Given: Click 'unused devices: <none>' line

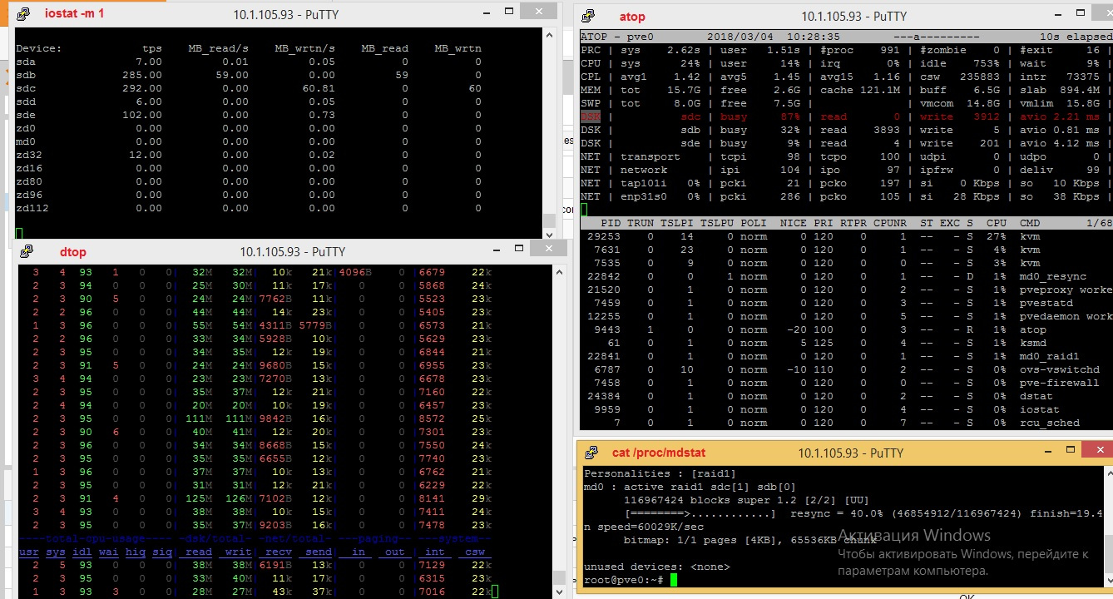Looking at the screenshot, I should coord(656,567).
